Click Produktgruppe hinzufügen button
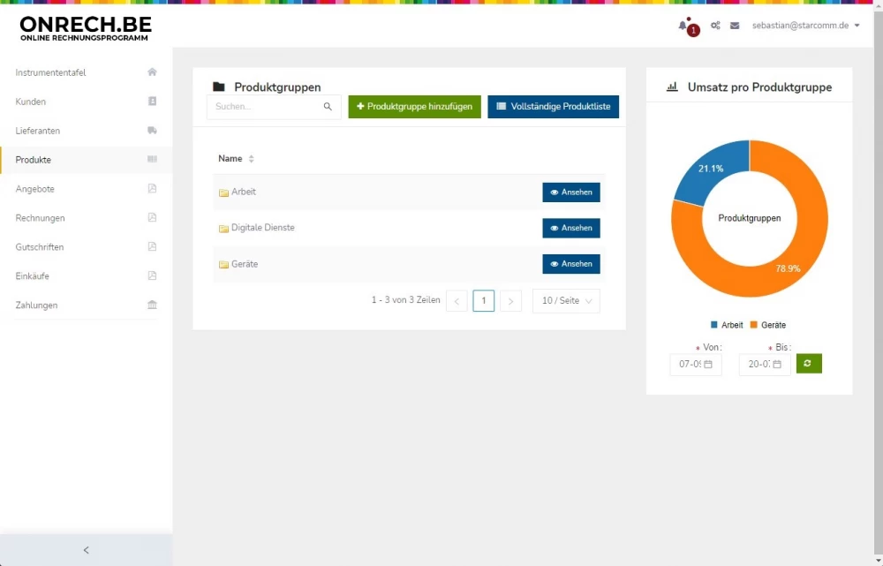Screen dimensions: 883x566 coord(414,107)
